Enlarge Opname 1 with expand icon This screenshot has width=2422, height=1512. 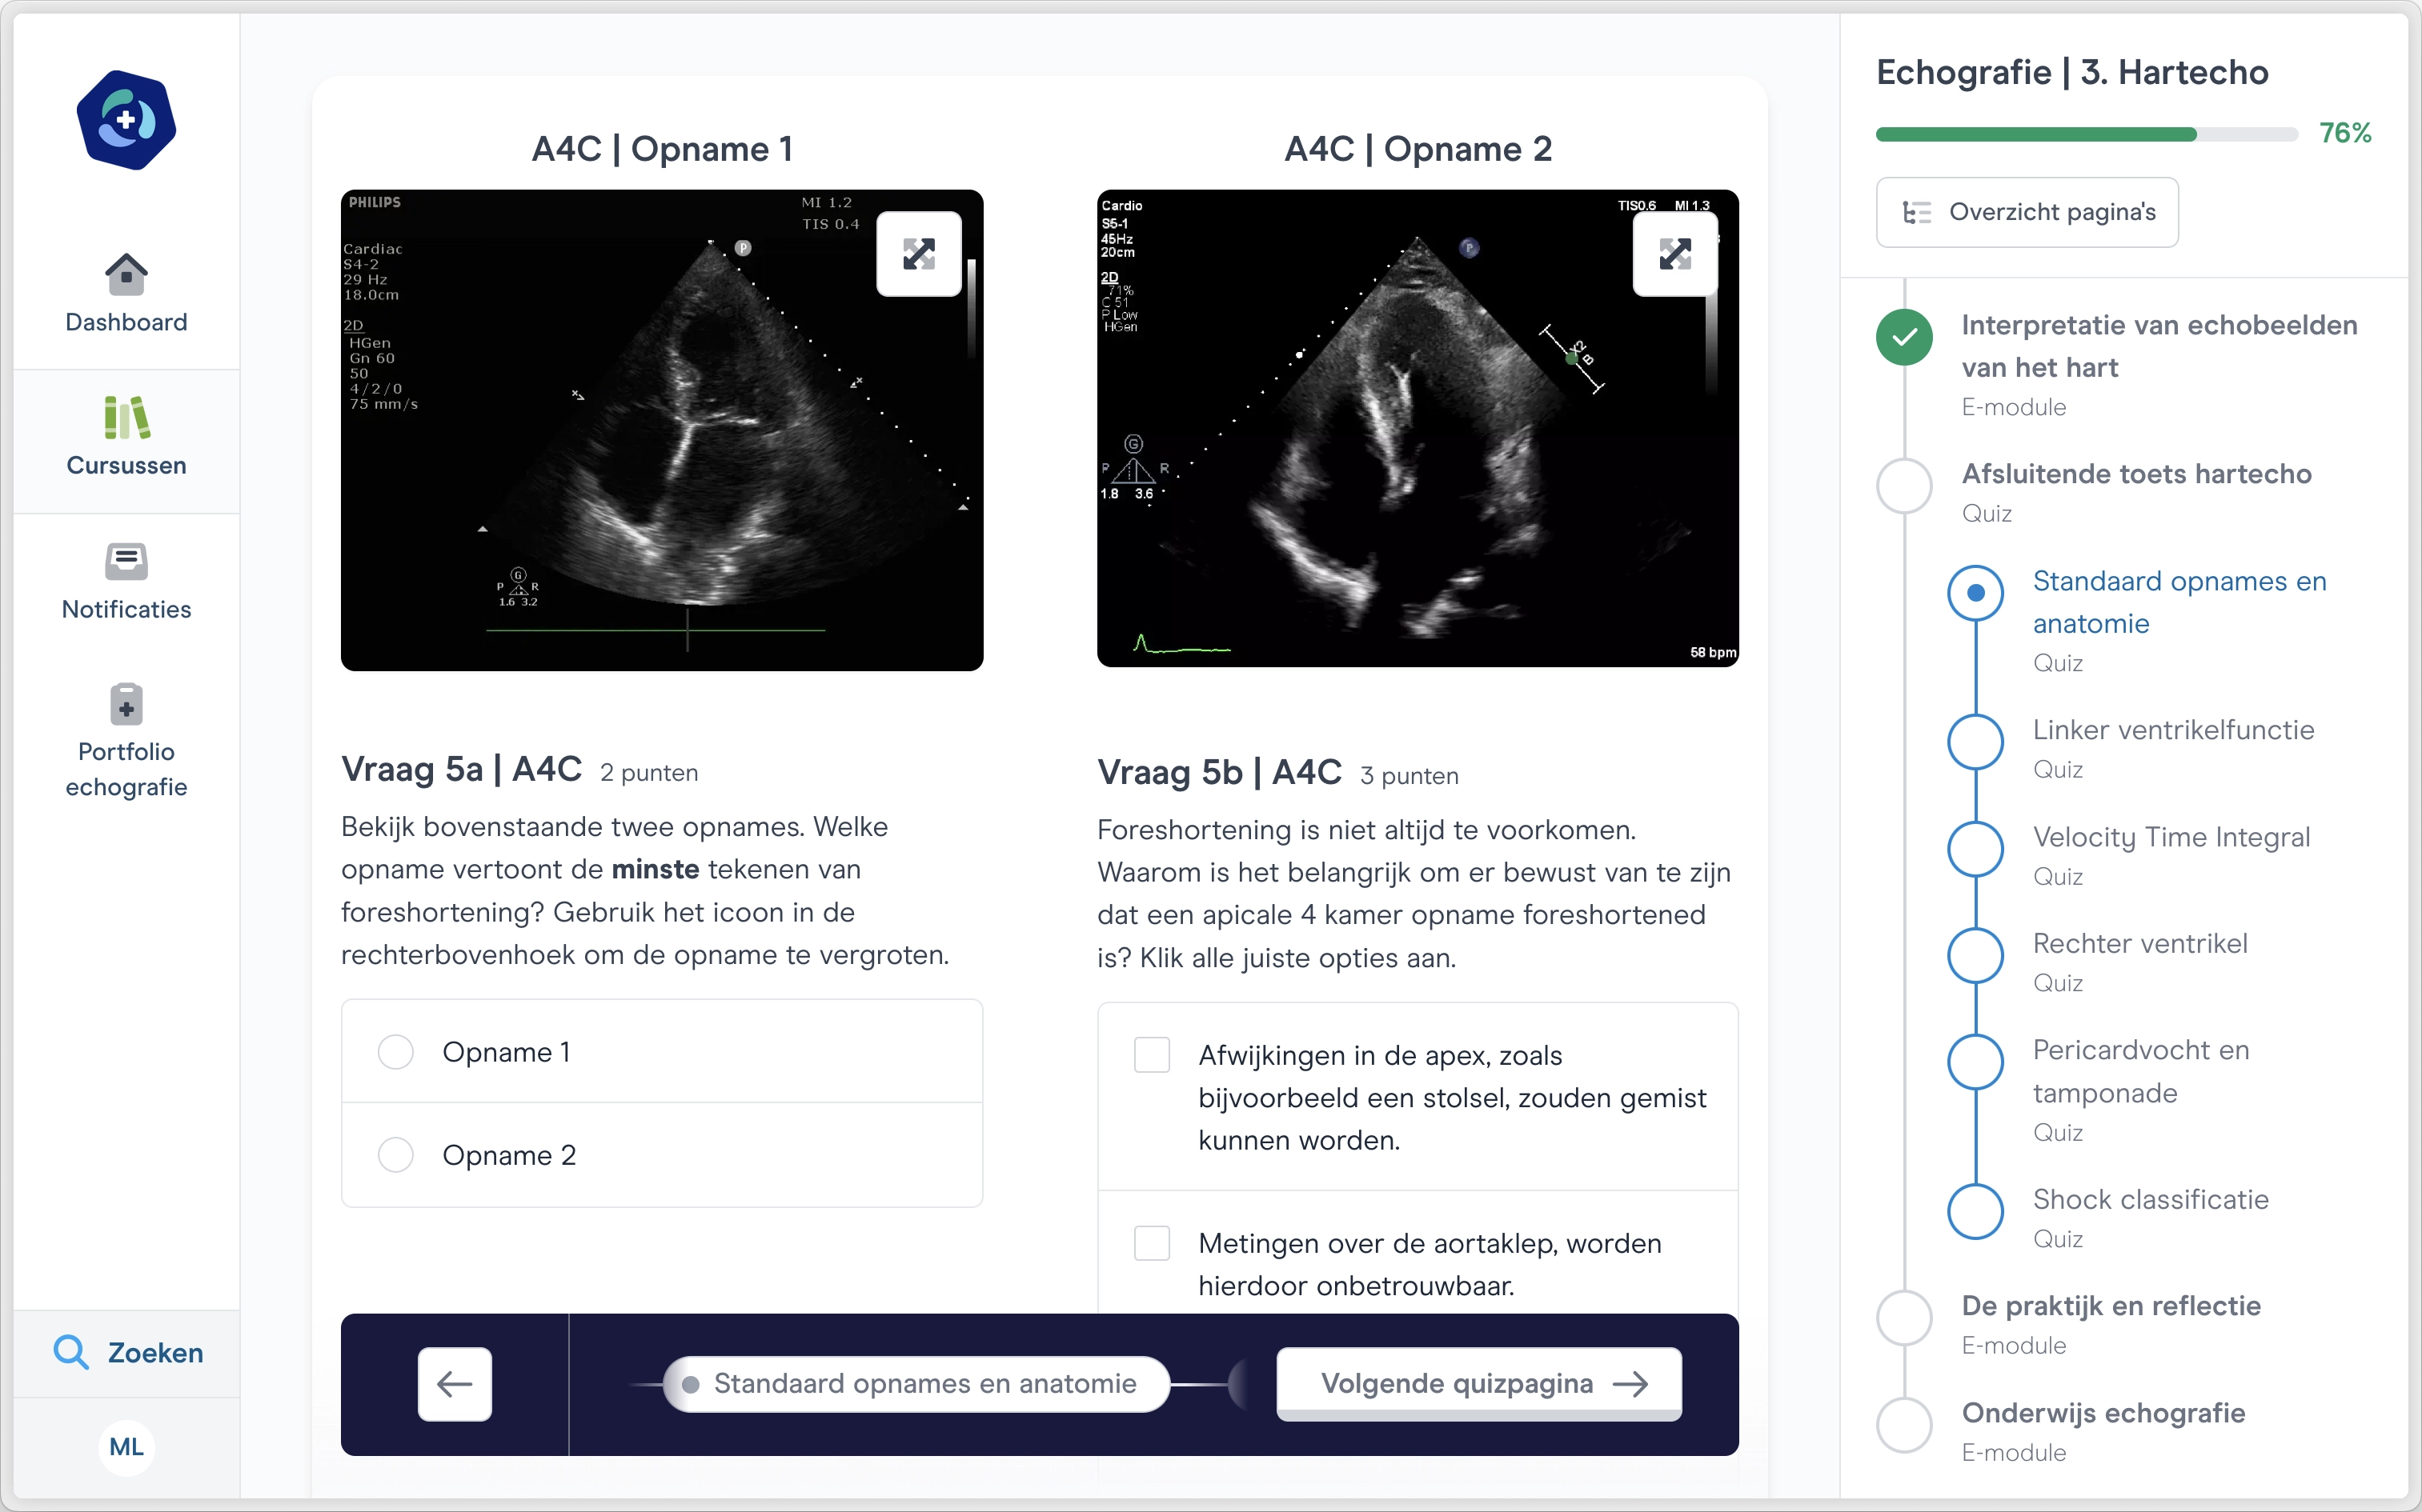[x=918, y=254]
